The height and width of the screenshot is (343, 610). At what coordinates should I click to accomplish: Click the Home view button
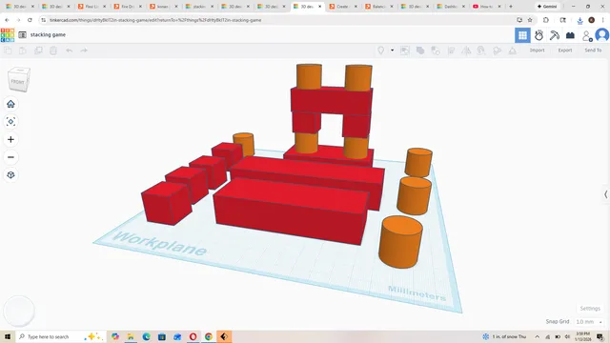10,104
